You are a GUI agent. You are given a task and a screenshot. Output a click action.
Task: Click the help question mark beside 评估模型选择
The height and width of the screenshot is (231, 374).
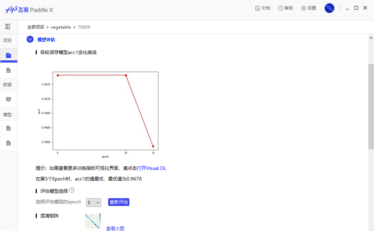pyautogui.click(x=72, y=190)
